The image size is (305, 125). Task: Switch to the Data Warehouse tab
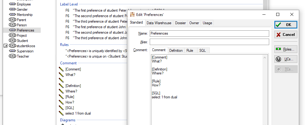pos(159,23)
